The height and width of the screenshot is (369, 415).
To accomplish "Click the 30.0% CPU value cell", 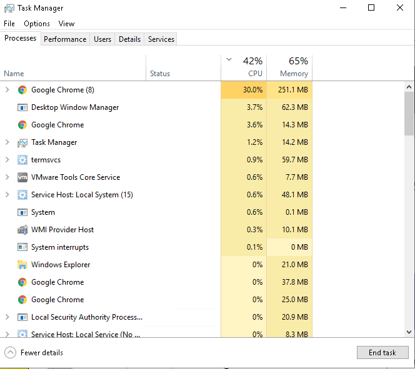I will point(244,90).
